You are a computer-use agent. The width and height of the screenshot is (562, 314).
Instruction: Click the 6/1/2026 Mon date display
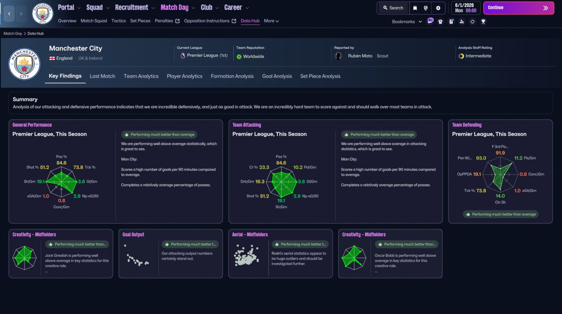(x=466, y=8)
